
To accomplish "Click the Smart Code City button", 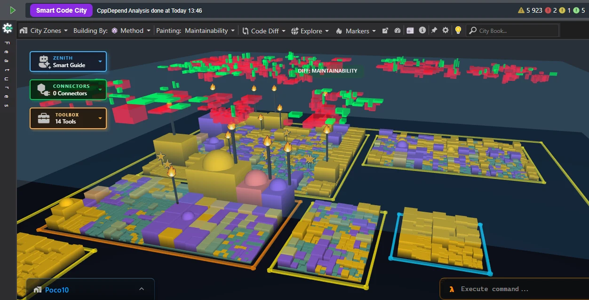I will [61, 10].
